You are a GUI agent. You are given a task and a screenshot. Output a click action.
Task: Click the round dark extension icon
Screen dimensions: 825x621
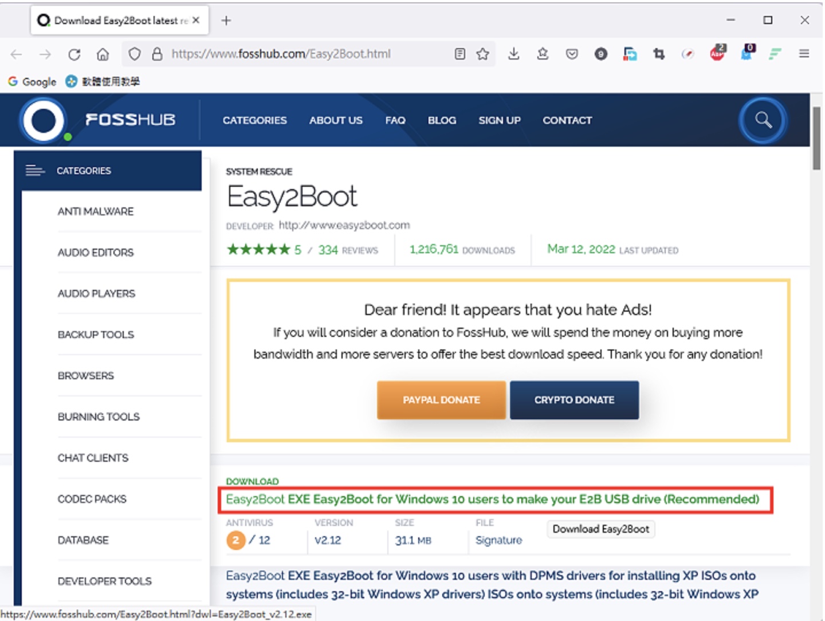click(601, 54)
